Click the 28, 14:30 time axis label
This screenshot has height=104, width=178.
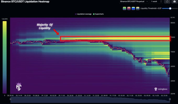[x=19, y=95]
